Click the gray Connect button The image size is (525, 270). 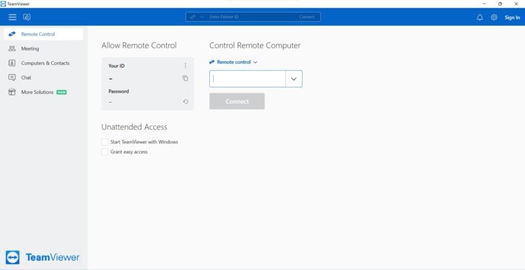coord(237,101)
